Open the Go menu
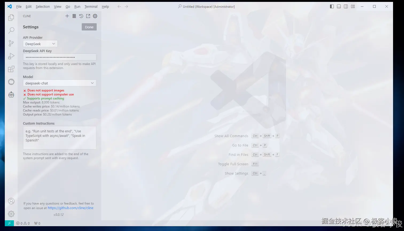Image resolution: width=404 pixels, height=231 pixels. point(68,6)
